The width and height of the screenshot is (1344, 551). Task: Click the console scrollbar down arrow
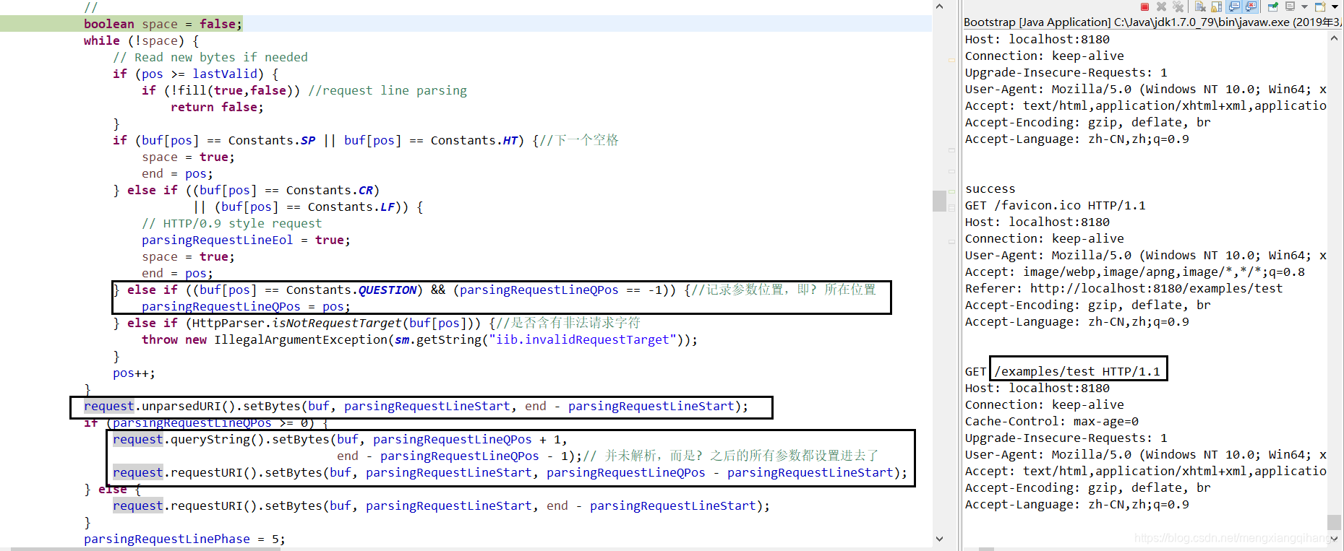click(x=1334, y=539)
